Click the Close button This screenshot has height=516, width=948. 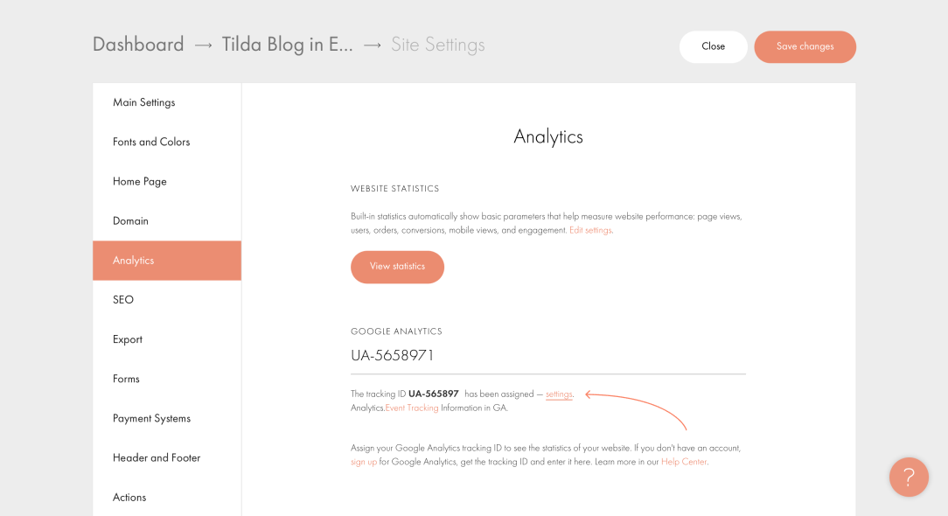(713, 47)
